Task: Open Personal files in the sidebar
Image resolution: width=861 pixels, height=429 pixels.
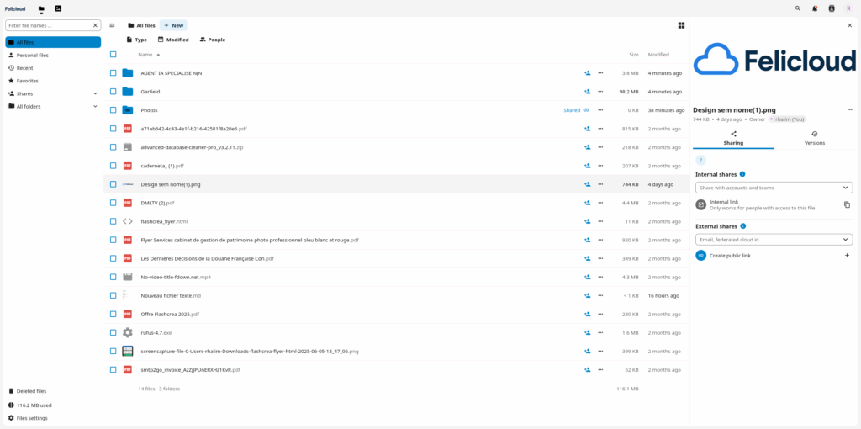Action: 53,55
